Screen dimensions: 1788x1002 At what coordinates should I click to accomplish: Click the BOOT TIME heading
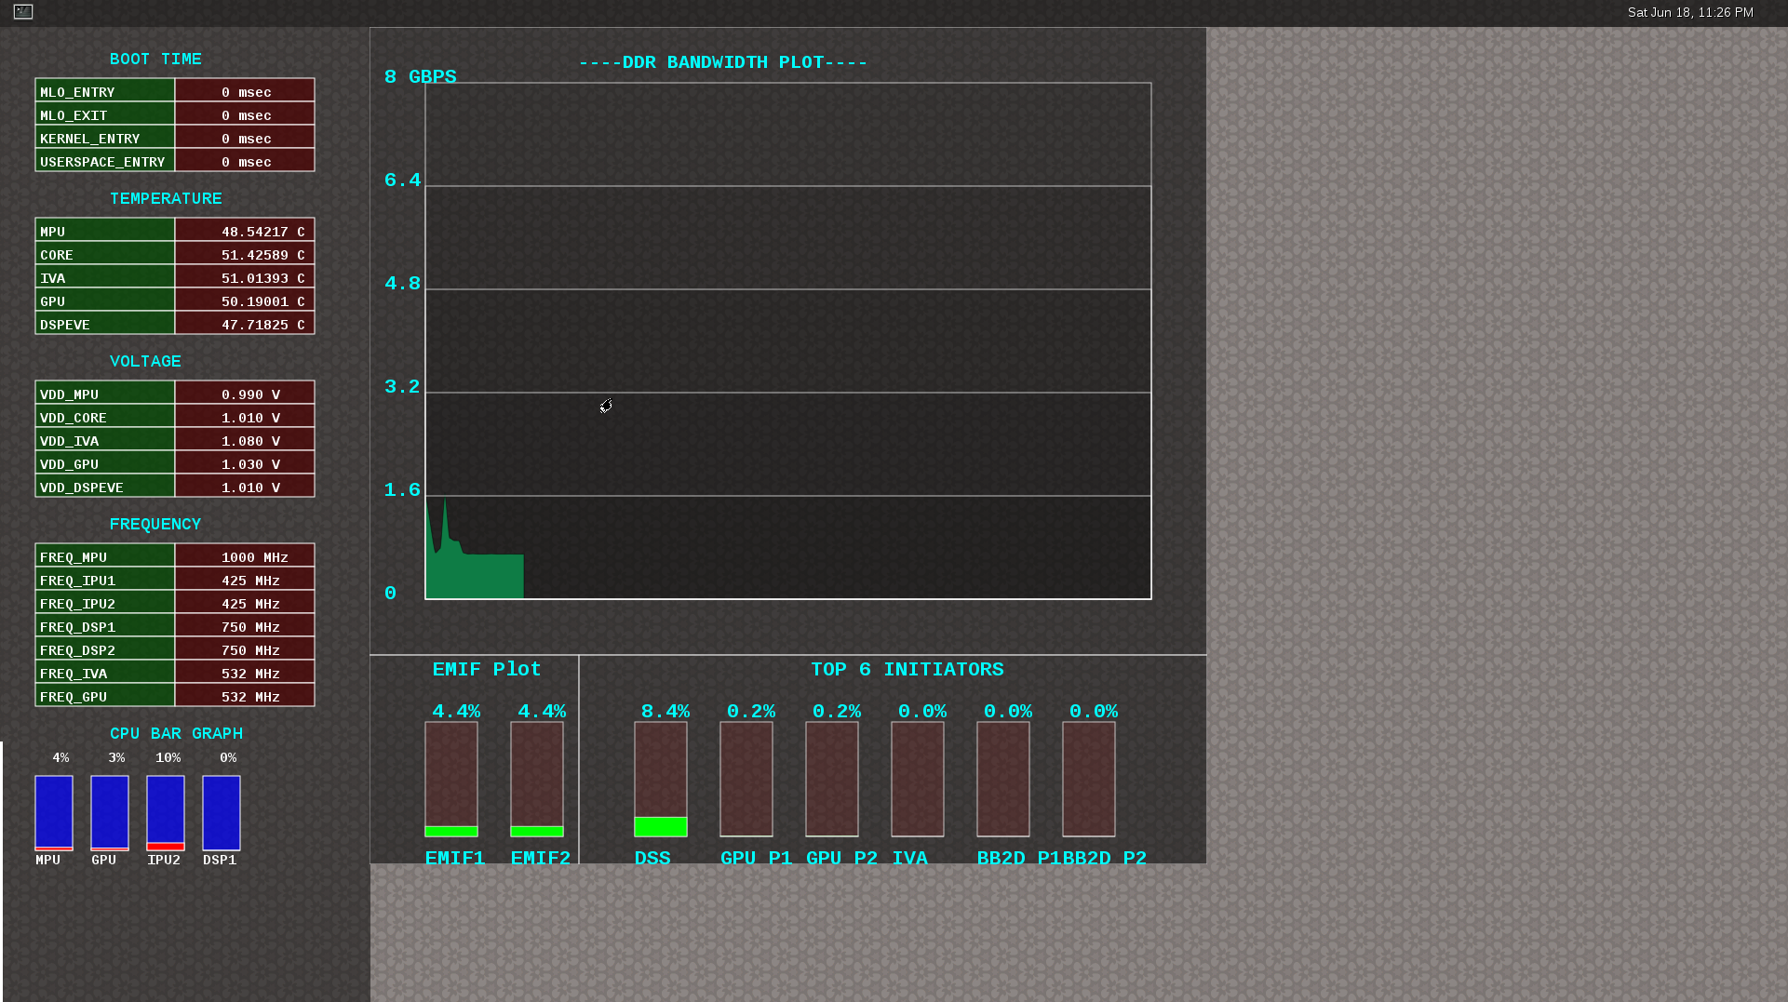155,59
